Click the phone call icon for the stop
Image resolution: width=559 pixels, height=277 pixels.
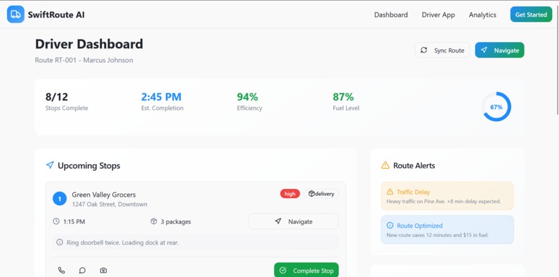tap(61, 271)
